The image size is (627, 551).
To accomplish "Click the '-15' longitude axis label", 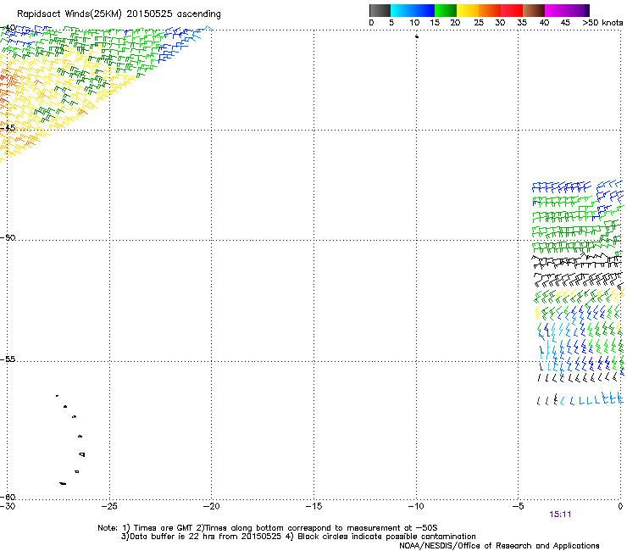I will [313, 506].
